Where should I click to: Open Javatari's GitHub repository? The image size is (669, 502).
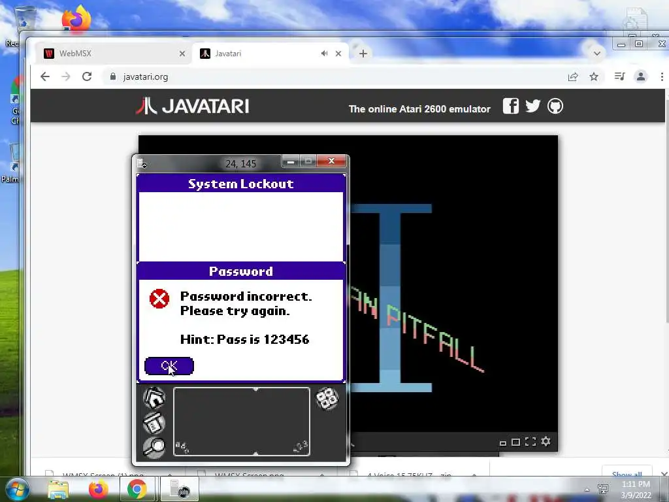[x=555, y=106]
